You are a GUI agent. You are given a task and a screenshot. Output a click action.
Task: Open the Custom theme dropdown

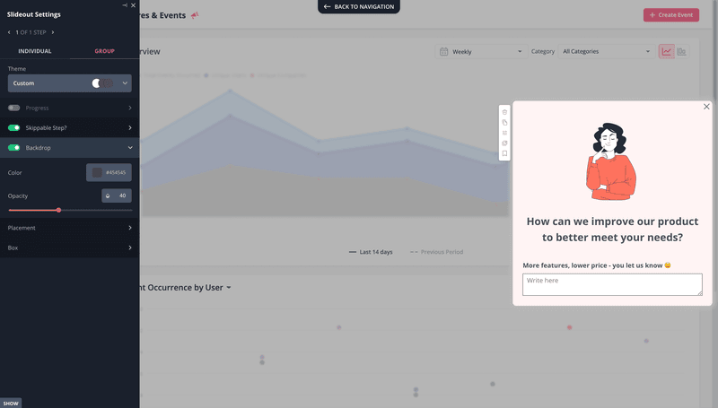point(70,83)
